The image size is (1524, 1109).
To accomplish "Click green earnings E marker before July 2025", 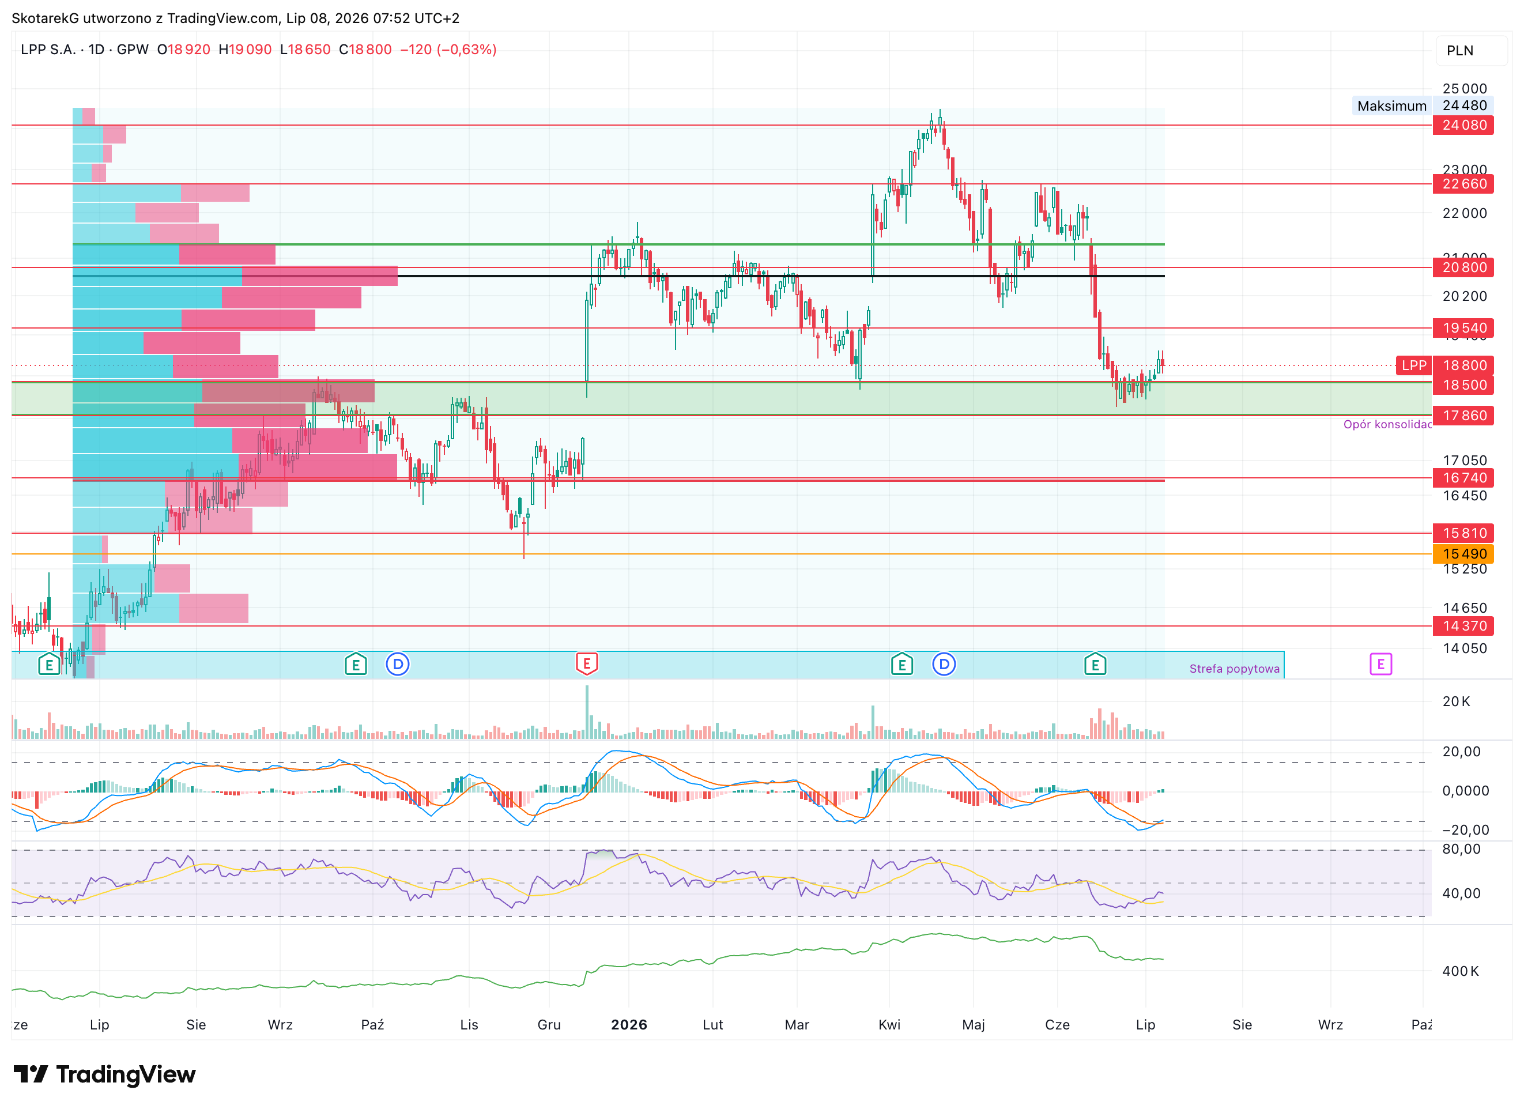I will point(49,664).
